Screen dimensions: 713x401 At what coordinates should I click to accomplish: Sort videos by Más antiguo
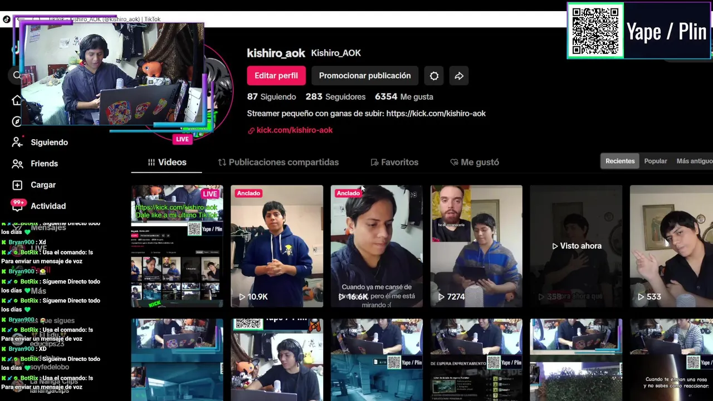694,161
